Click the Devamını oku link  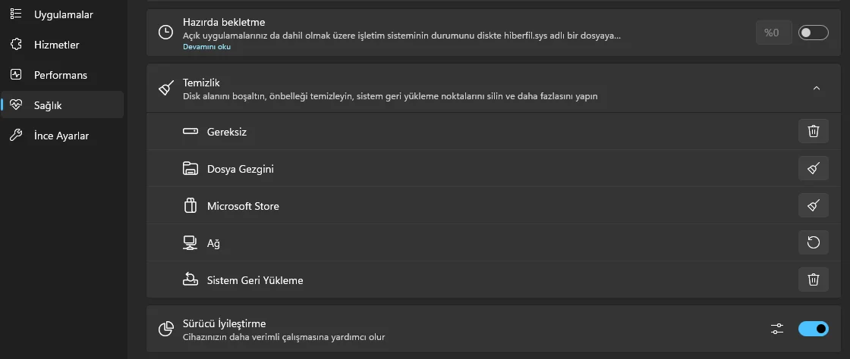point(206,47)
